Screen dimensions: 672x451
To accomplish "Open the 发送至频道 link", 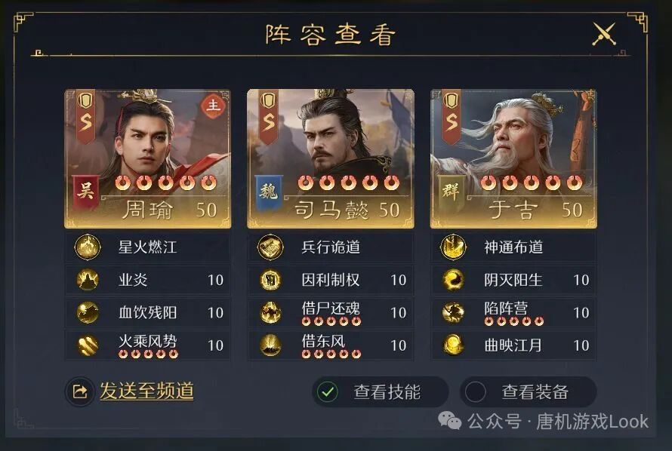I will (147, 391).
